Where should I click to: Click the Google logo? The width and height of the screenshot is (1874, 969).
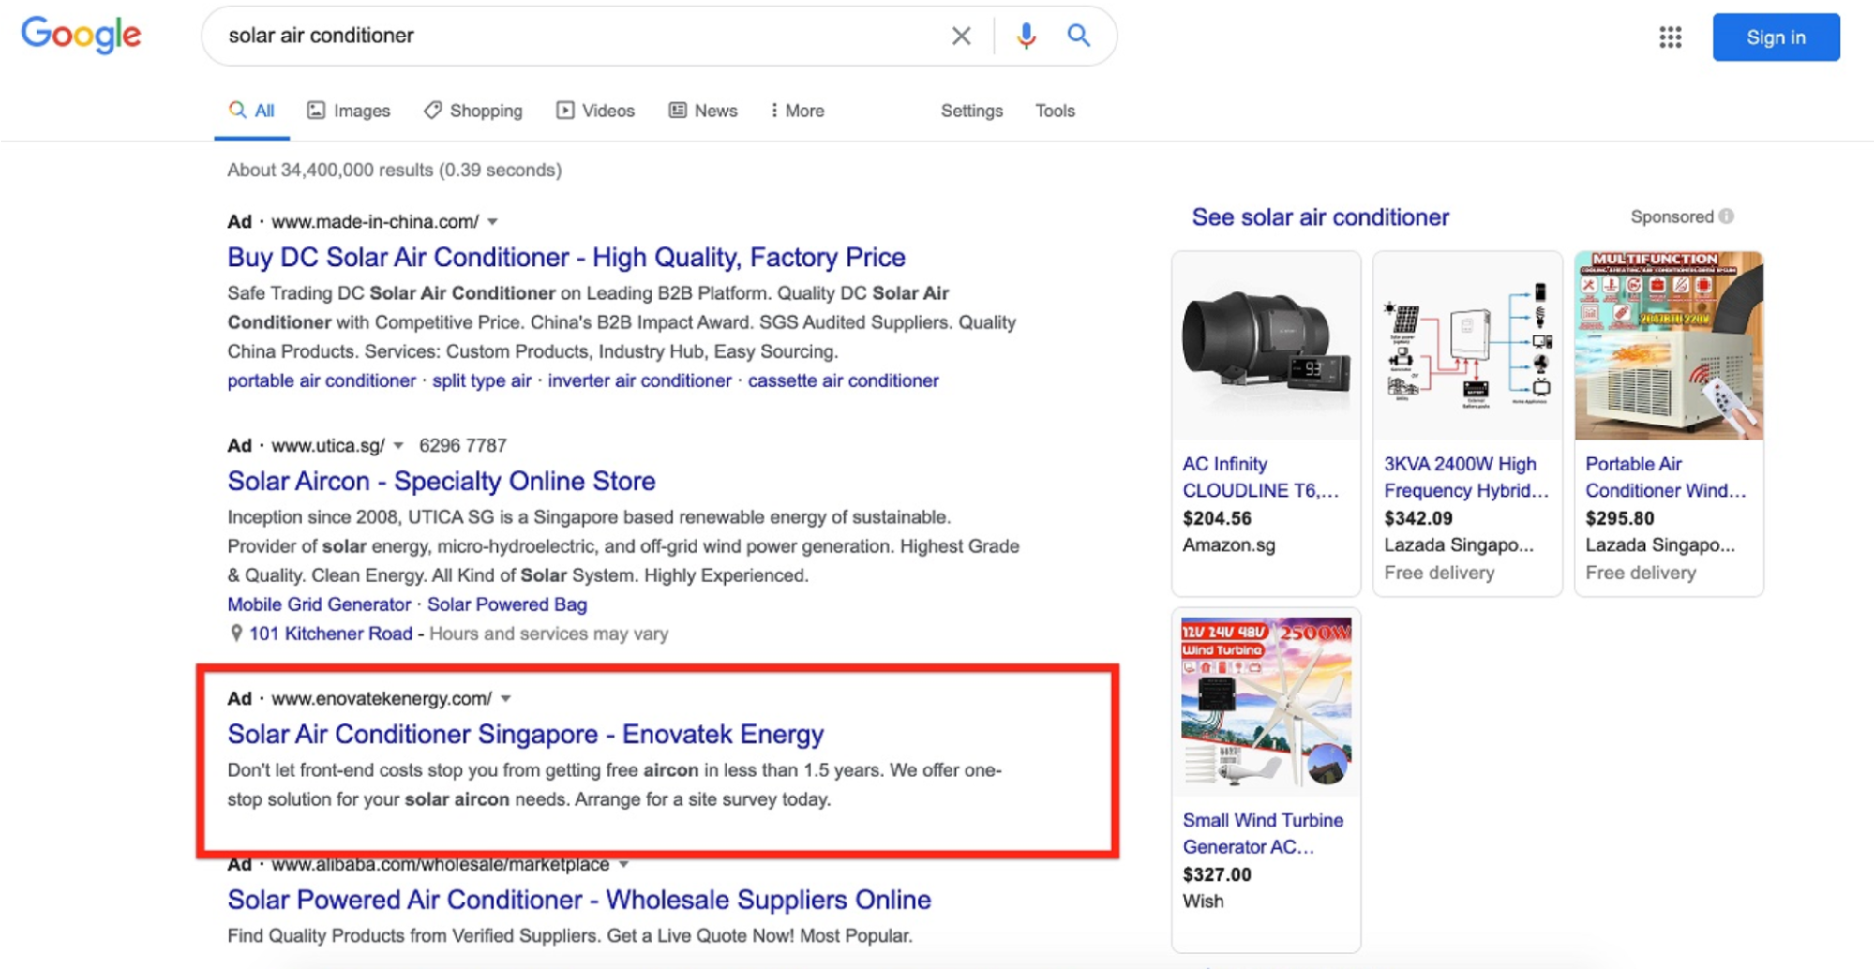[80, 35]
